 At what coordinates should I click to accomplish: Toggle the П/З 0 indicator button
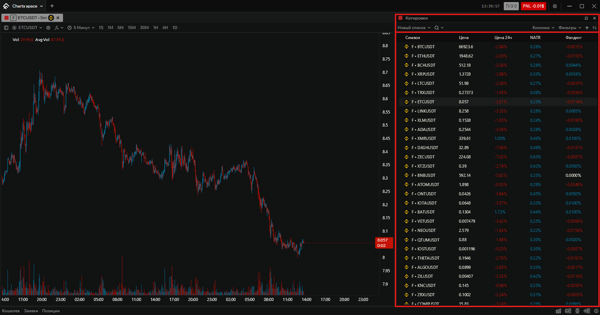point(511,6)
